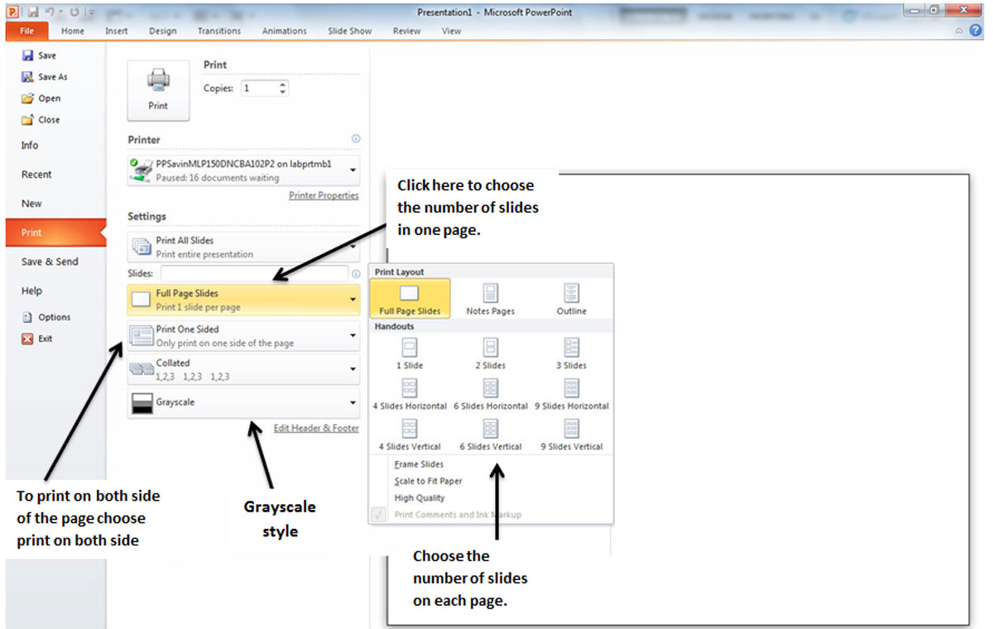Switch to the Transitions tab
The image size is (993, 629).
219,31
